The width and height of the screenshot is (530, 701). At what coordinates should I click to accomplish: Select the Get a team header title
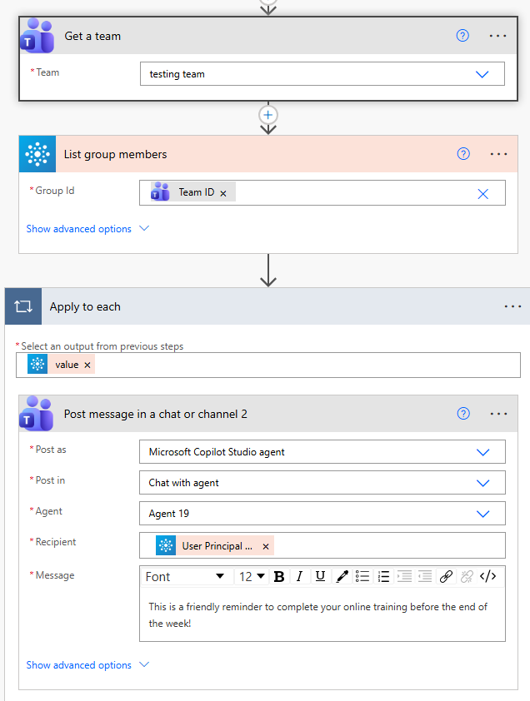tap(92, 36)
